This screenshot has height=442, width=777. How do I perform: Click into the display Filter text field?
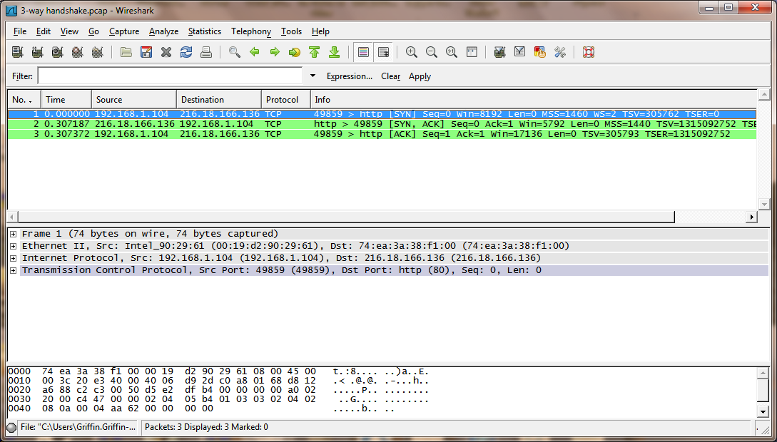[x=170, y=76]
